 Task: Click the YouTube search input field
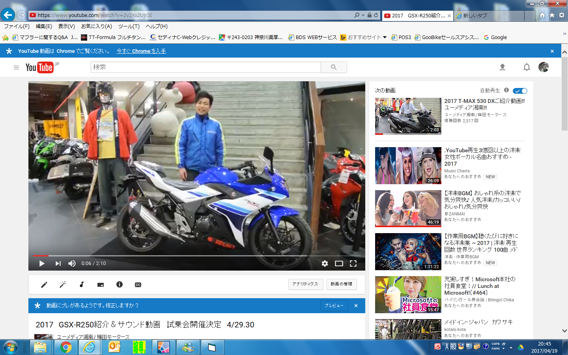click(206, 67)
